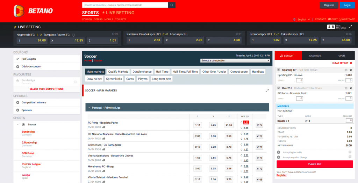Expand +172 markets for Moreirense FC - Braga
Viewport: 358px width, 183px height.
[259, 169]
